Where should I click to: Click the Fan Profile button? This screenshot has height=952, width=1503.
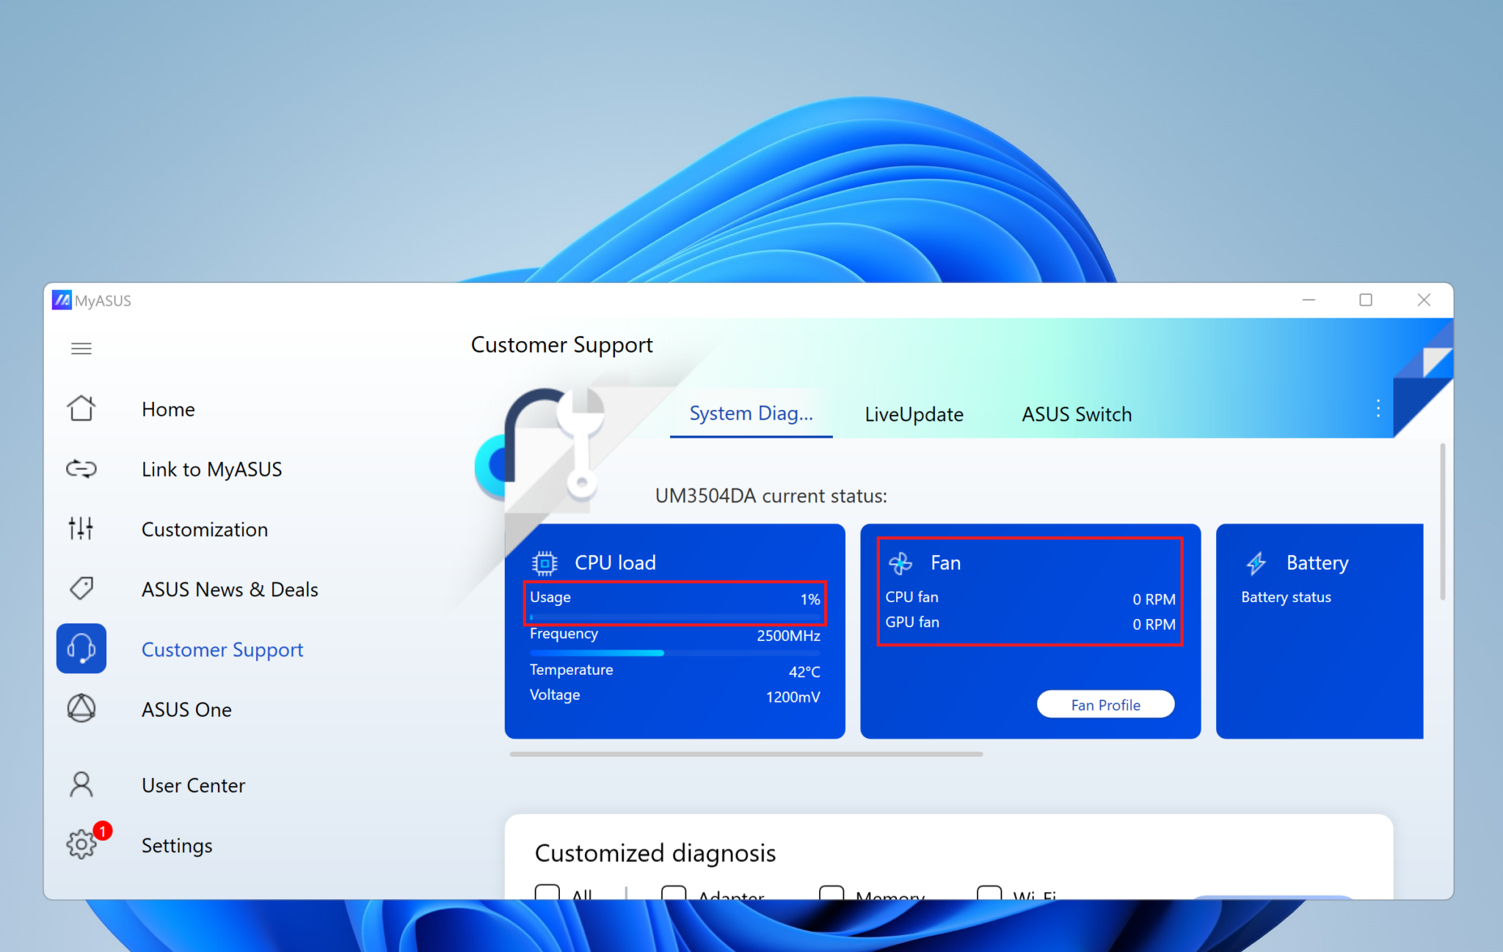[x=1105, y=705]
